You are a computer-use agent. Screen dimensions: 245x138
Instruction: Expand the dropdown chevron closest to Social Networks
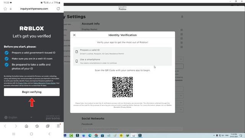pos(181,109)
